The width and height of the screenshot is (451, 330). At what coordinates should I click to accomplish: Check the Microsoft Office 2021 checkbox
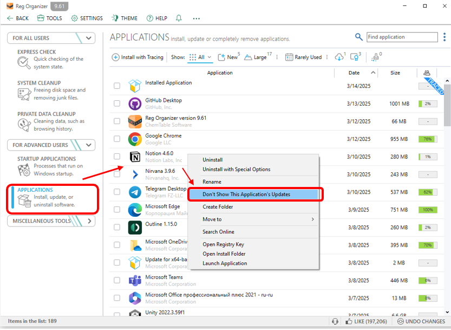pos(117,297)
